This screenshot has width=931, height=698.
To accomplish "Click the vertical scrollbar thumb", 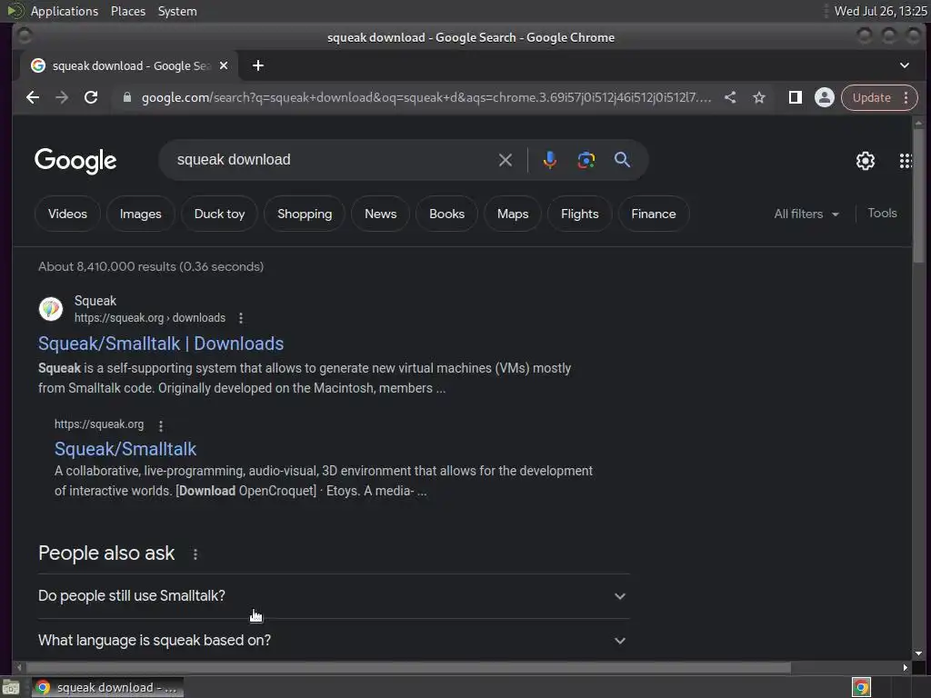I will tap(918, 194).
